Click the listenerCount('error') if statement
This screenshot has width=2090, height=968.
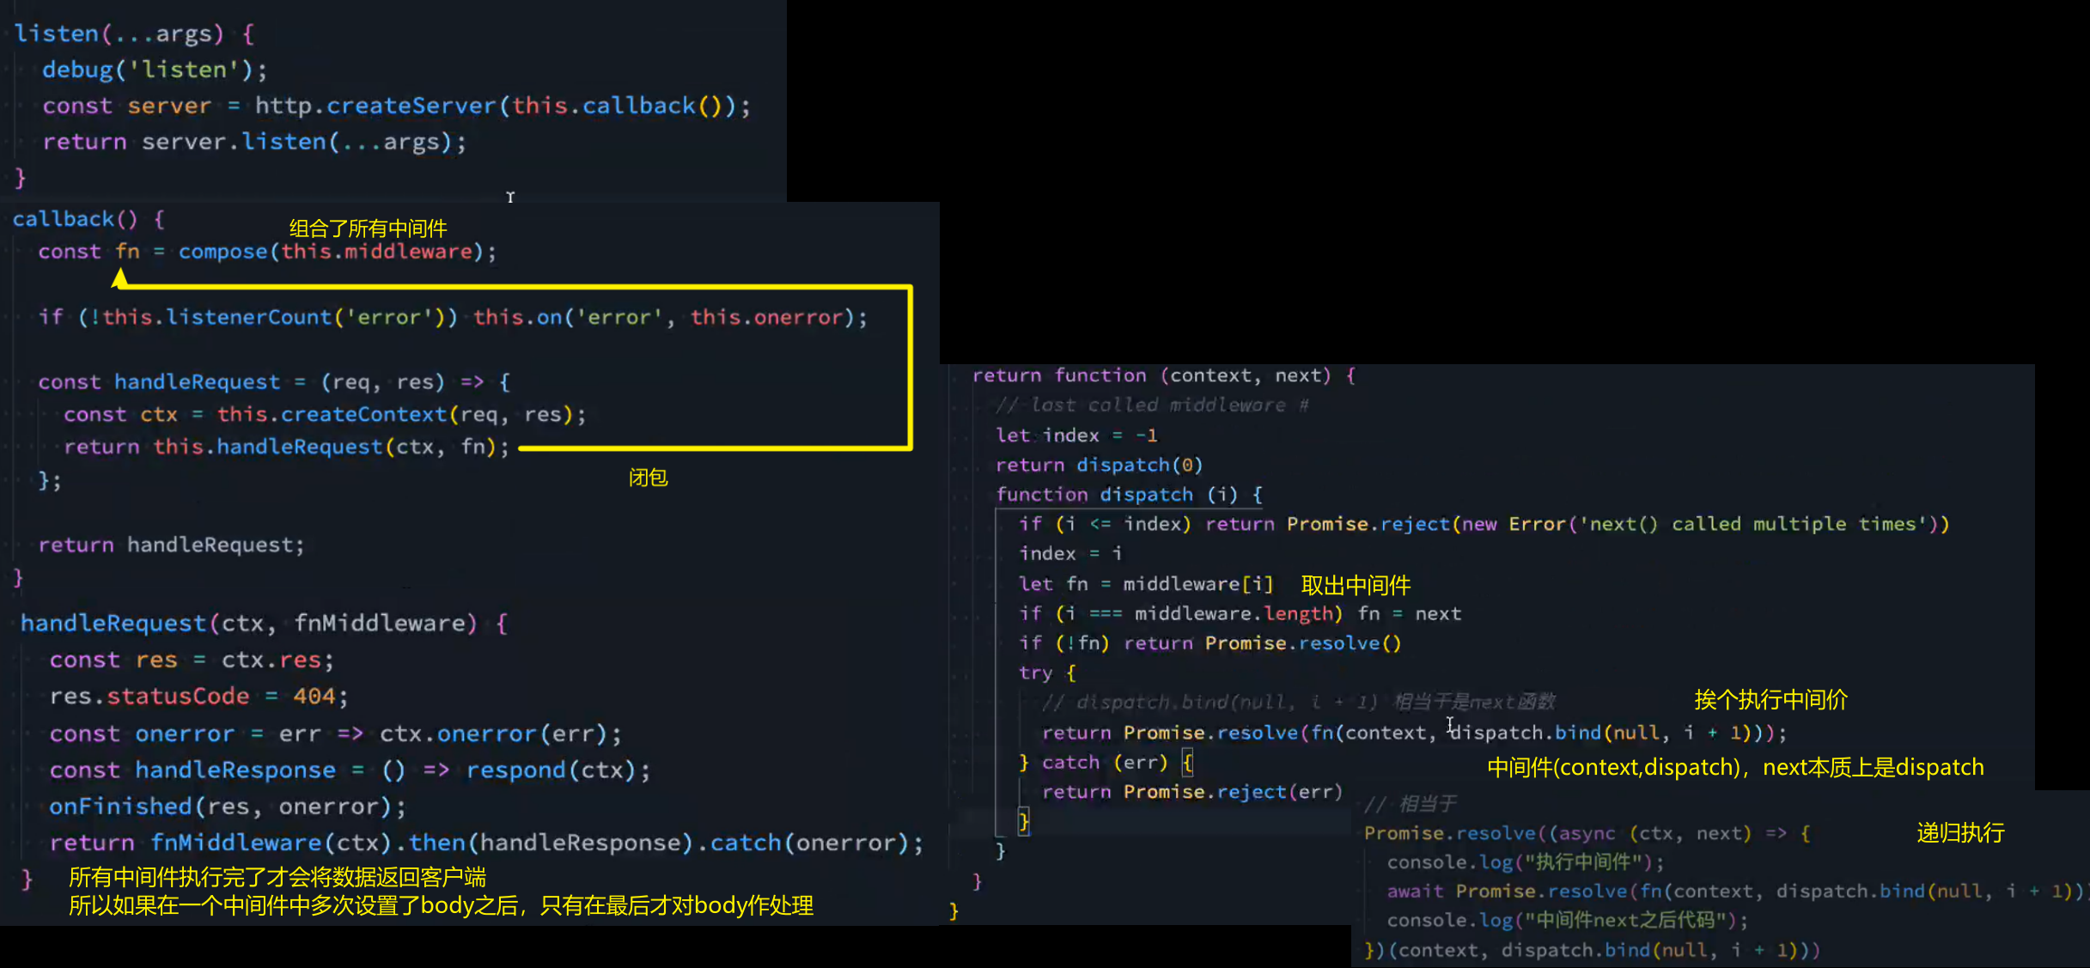(x=453, y=318)
